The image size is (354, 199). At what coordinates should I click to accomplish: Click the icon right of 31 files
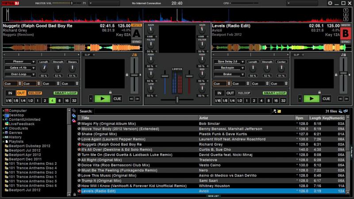(x=340, y=111)
